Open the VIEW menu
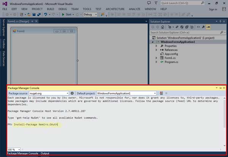This screenshot has height=157, width=228. point(24,9)
